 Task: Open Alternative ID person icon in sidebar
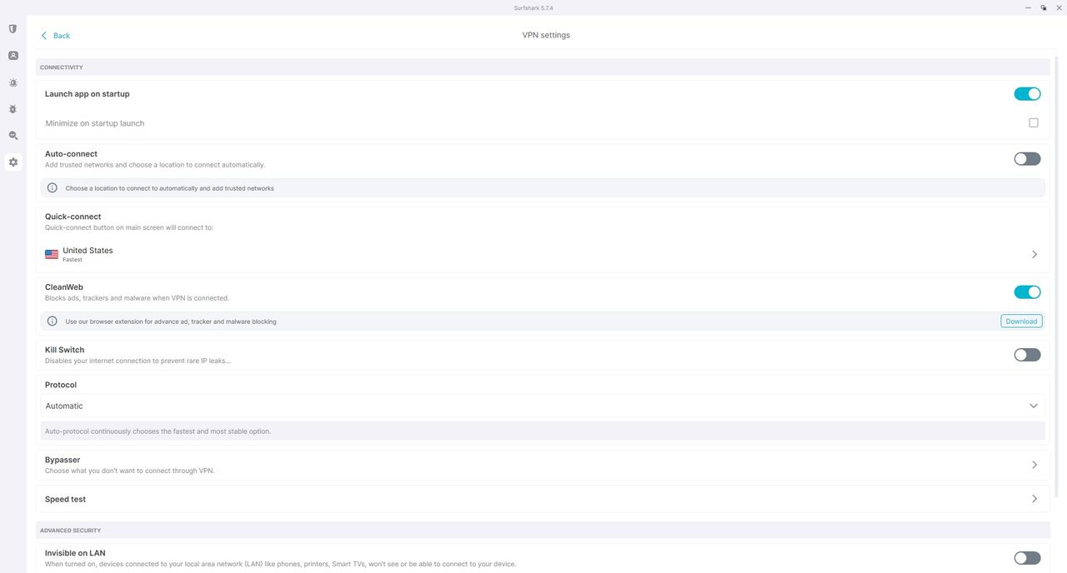pos(13,56)
